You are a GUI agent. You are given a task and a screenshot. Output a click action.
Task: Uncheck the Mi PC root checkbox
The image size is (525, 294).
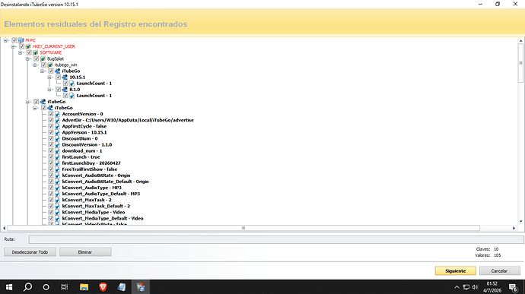click(x=14, y=40)
